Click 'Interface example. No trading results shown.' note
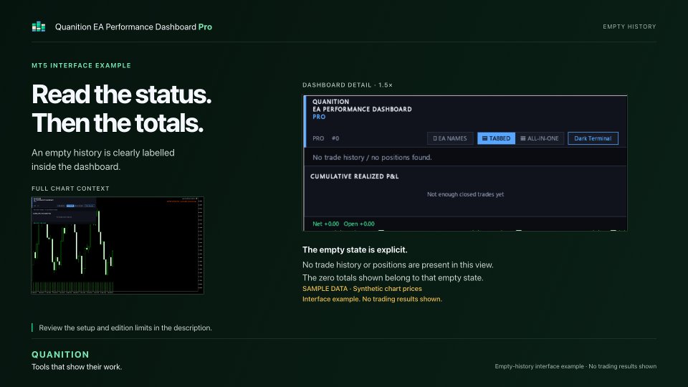 coord(372,300)
